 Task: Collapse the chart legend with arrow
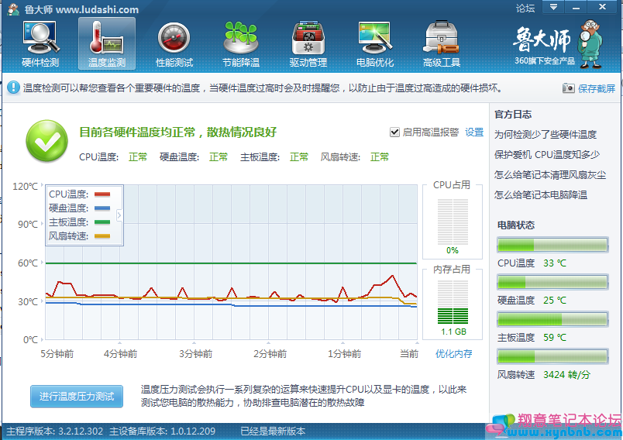pyautogui.click(x=119, y=215)
